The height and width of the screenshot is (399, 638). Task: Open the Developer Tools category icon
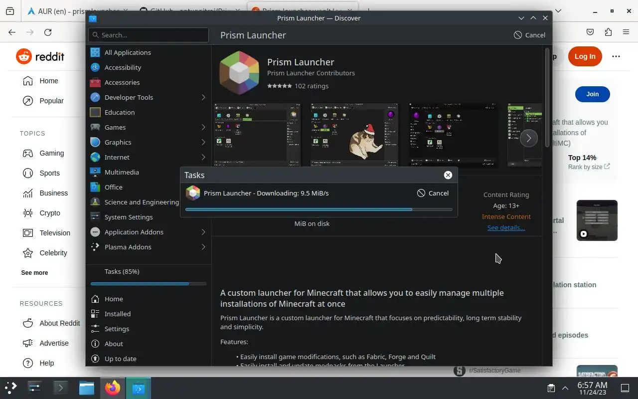(95, 97)
